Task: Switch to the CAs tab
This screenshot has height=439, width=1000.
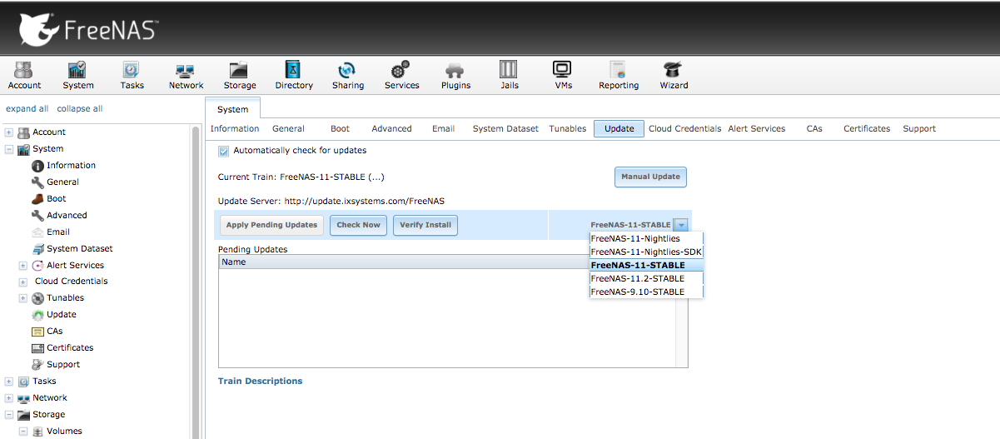Action: [x=814, y=128]
